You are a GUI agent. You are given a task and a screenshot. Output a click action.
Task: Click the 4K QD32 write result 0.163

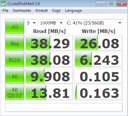click(x=98, y=93)
